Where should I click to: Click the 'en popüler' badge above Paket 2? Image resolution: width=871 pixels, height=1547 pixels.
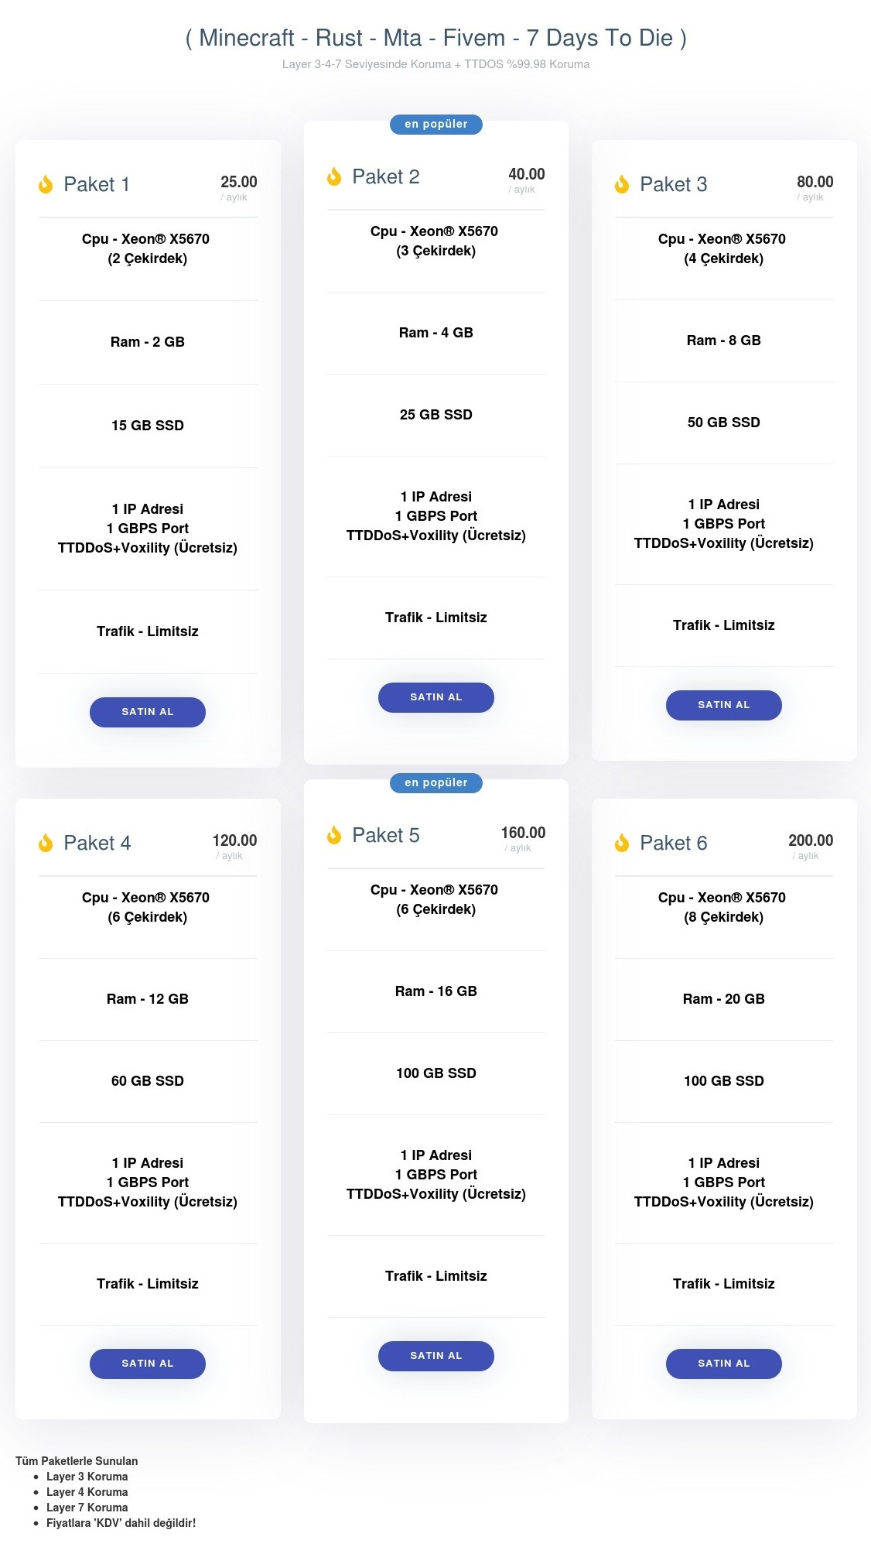click(x=435, y=124)
